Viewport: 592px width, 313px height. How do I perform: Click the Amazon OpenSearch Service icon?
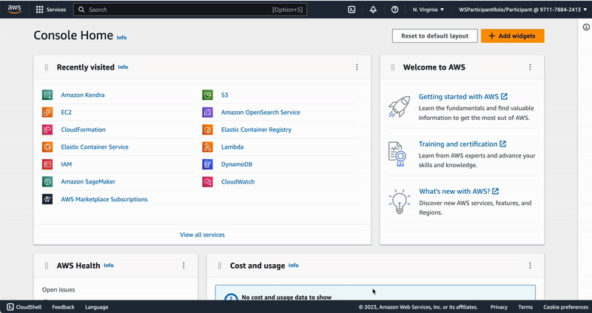click(207, 112)
